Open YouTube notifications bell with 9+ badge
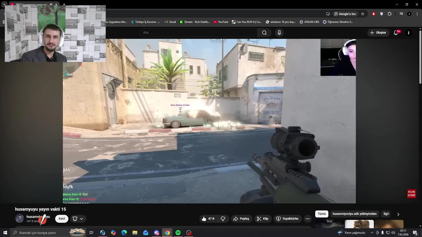The height and width of the screenshot is (237, 422). (396, 33)
